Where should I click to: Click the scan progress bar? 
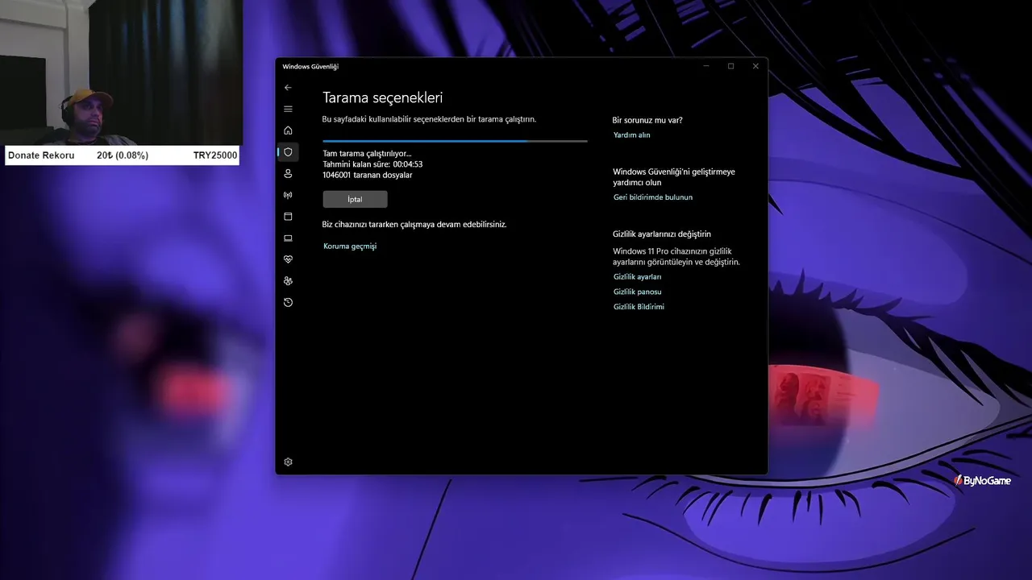click(x=455, y=141)
